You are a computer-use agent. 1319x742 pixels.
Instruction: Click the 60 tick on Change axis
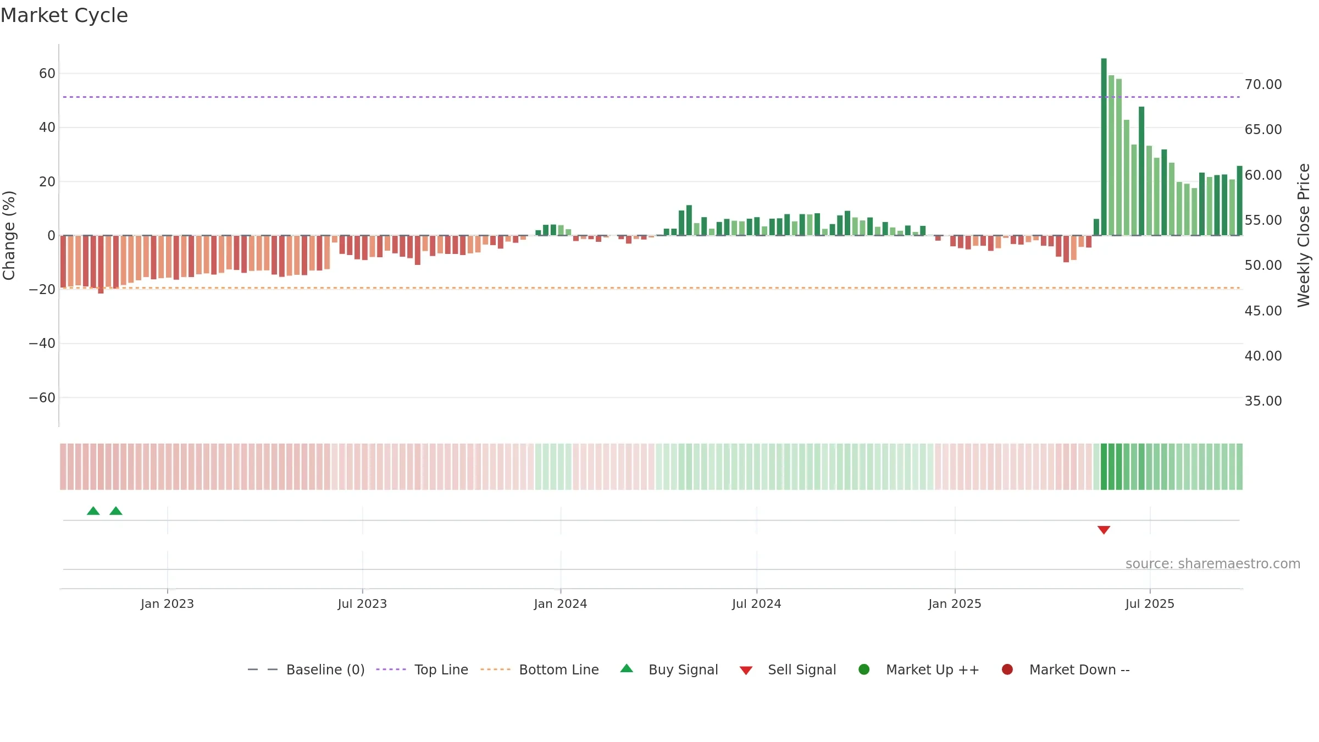point(47,74)
